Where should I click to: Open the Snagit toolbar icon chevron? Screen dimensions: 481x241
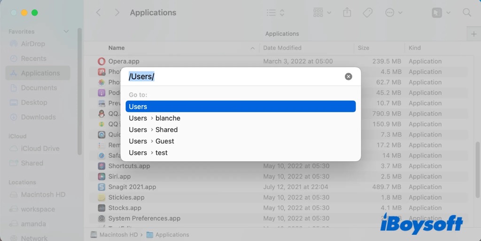click(448, 13)
